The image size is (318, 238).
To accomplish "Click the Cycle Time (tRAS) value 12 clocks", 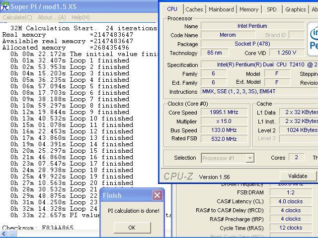I will (291, 228).
